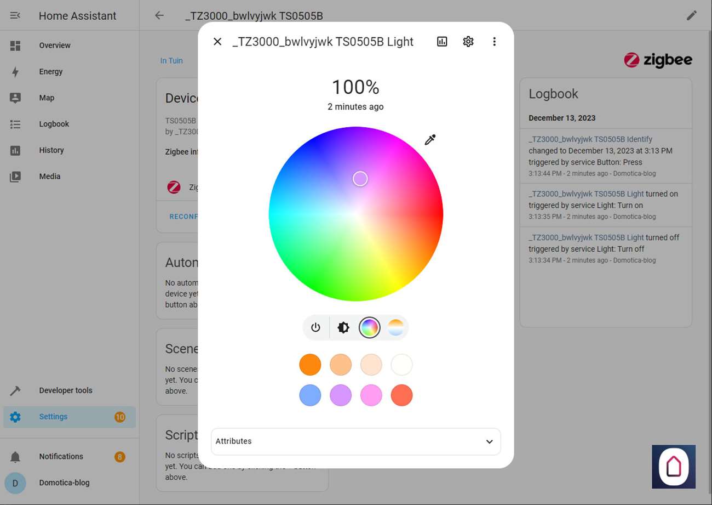Select the color wheel mode button
The width and height of the screenshot is (712, 505).
[369, 328]
